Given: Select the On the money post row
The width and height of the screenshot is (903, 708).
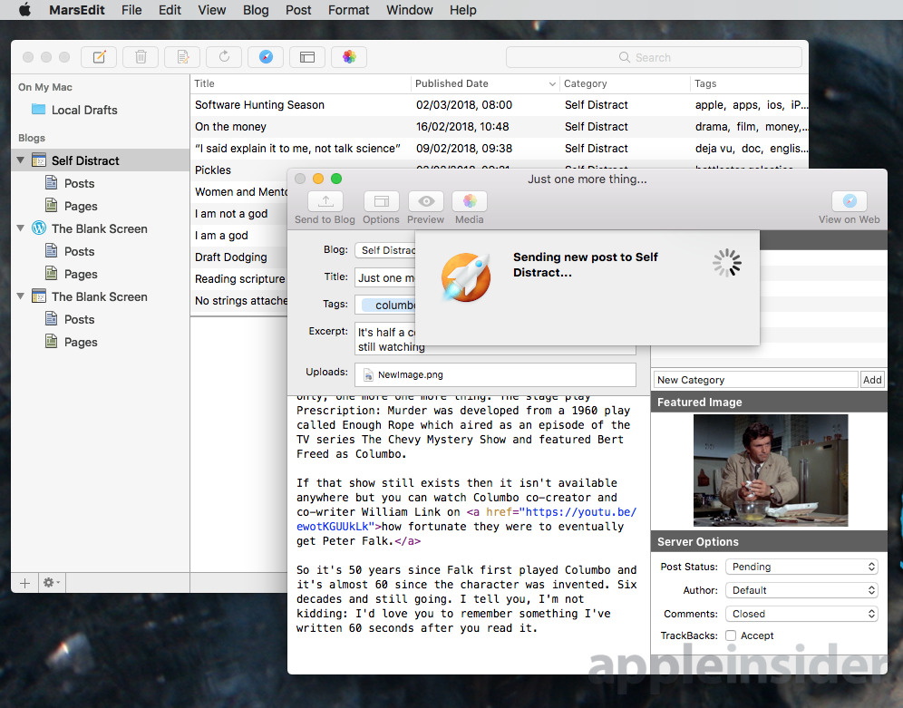Looking at the screenshot, I should (499, 127).
